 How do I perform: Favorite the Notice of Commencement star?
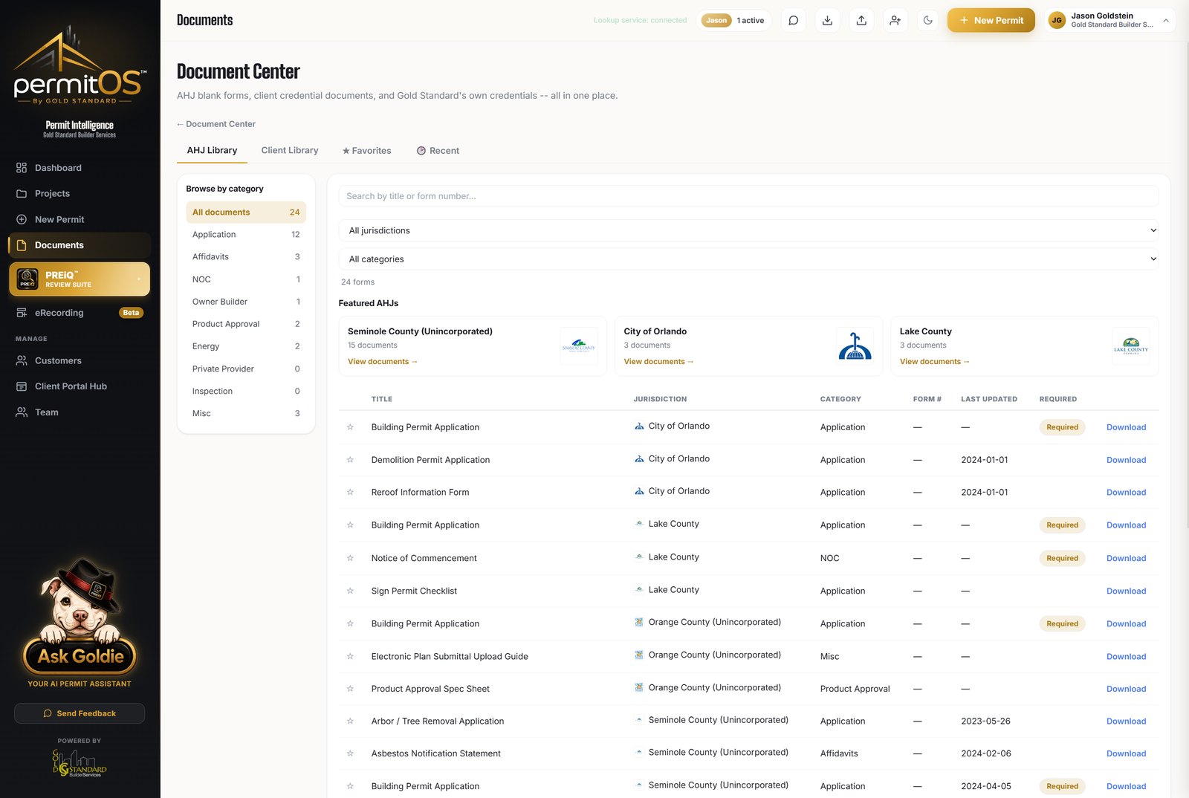pos(350,558)
